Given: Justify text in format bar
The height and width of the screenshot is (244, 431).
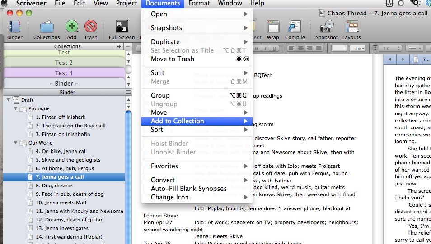Looking at the screenshot, I should 319,49.
